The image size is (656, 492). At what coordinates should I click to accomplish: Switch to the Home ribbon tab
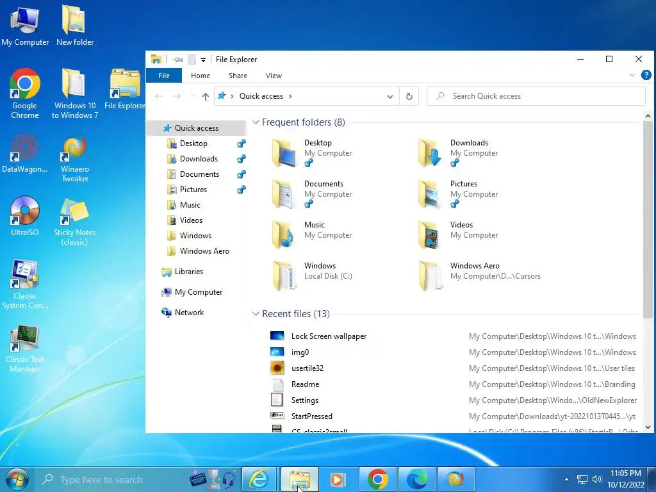(201, 76)
